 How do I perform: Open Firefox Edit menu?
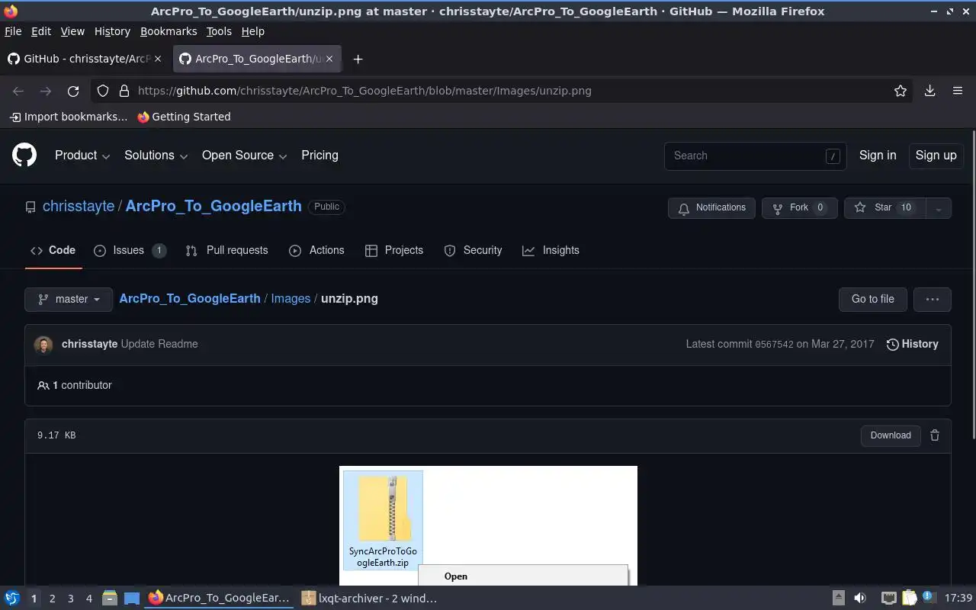click(40, 31)
